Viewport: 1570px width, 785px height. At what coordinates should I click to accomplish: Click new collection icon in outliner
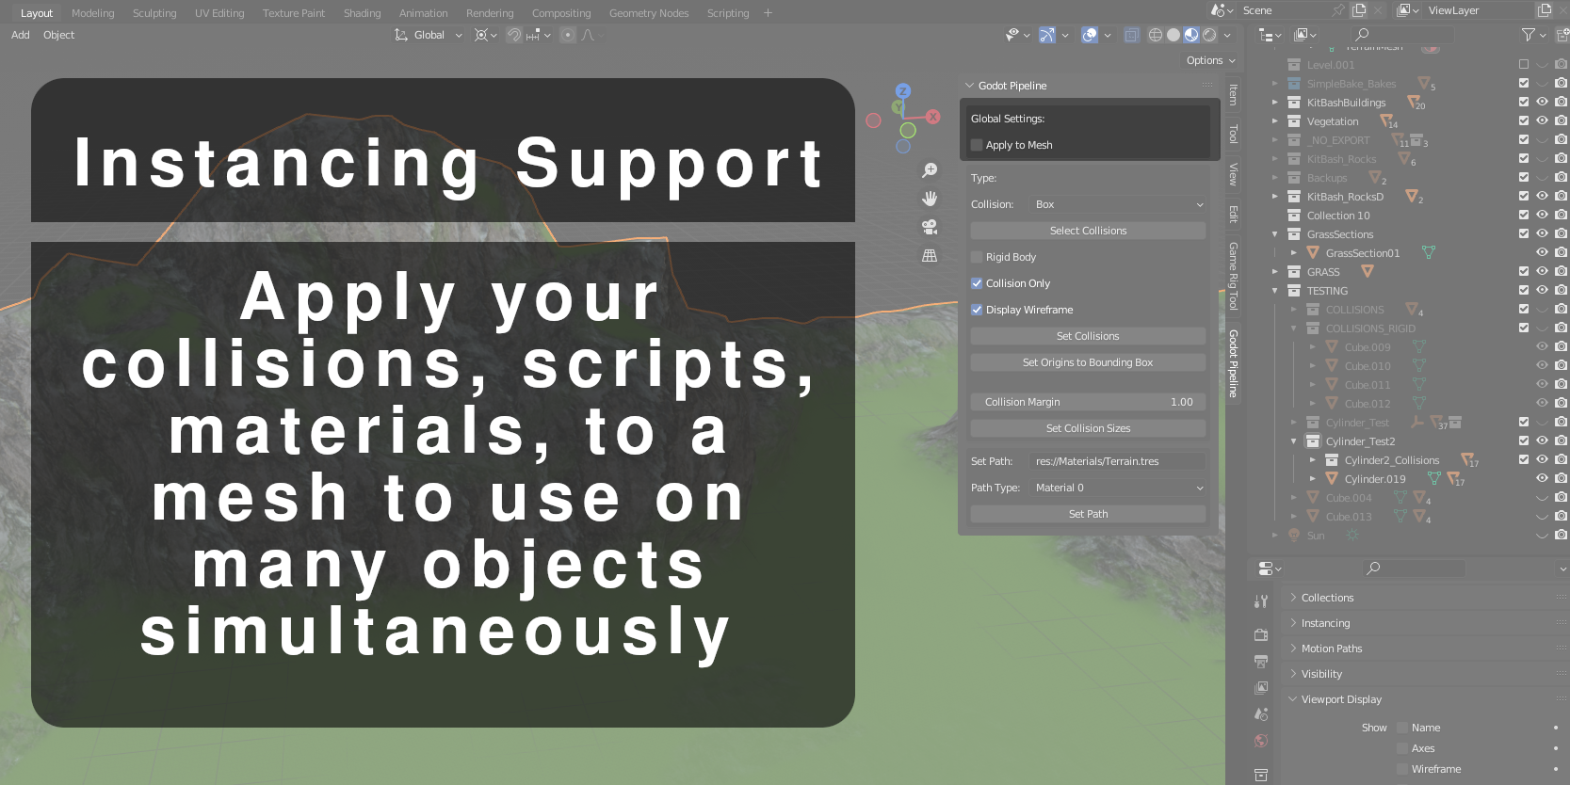pyautogui.click(x=1562, y=35)
